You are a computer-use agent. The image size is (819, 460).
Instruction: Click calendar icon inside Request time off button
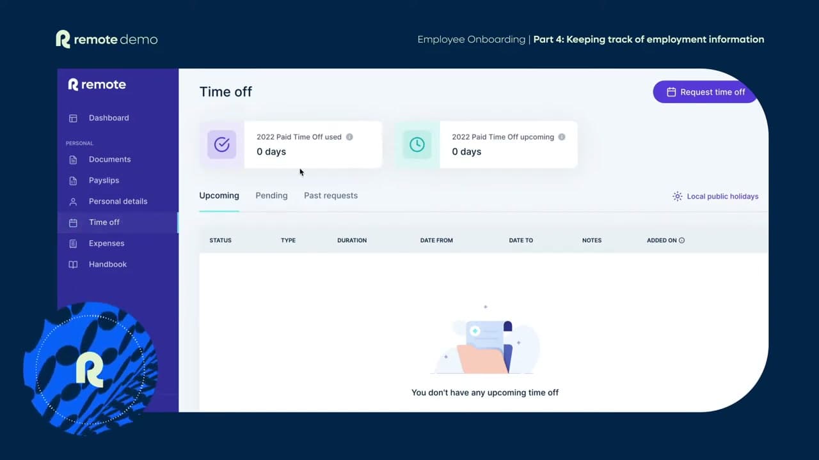(x=671, y=92)
